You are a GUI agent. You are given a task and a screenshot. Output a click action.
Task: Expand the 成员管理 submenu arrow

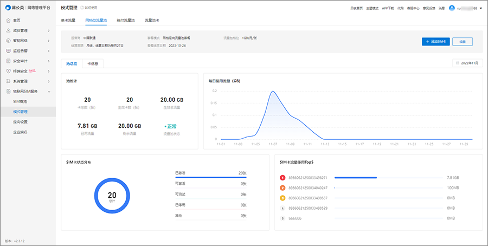pyautogui.click(x=49, y=30)
